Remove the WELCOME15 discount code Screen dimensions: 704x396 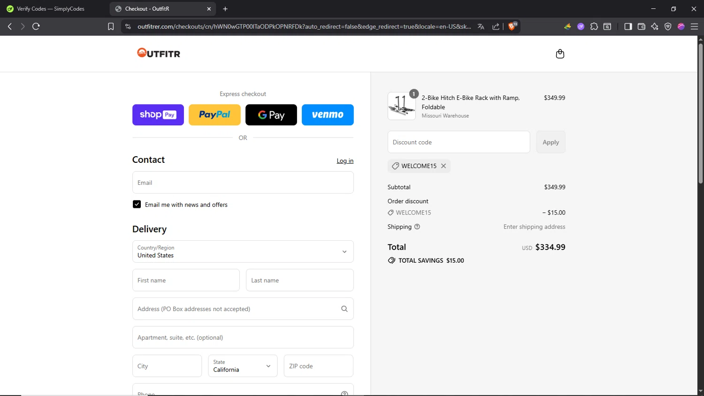click(x=444, y=166)
